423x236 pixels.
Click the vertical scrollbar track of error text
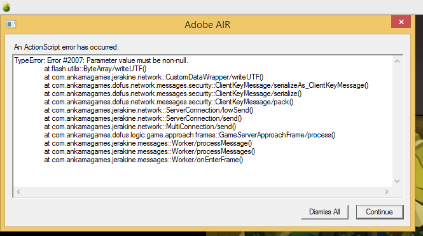coord(397,121)
